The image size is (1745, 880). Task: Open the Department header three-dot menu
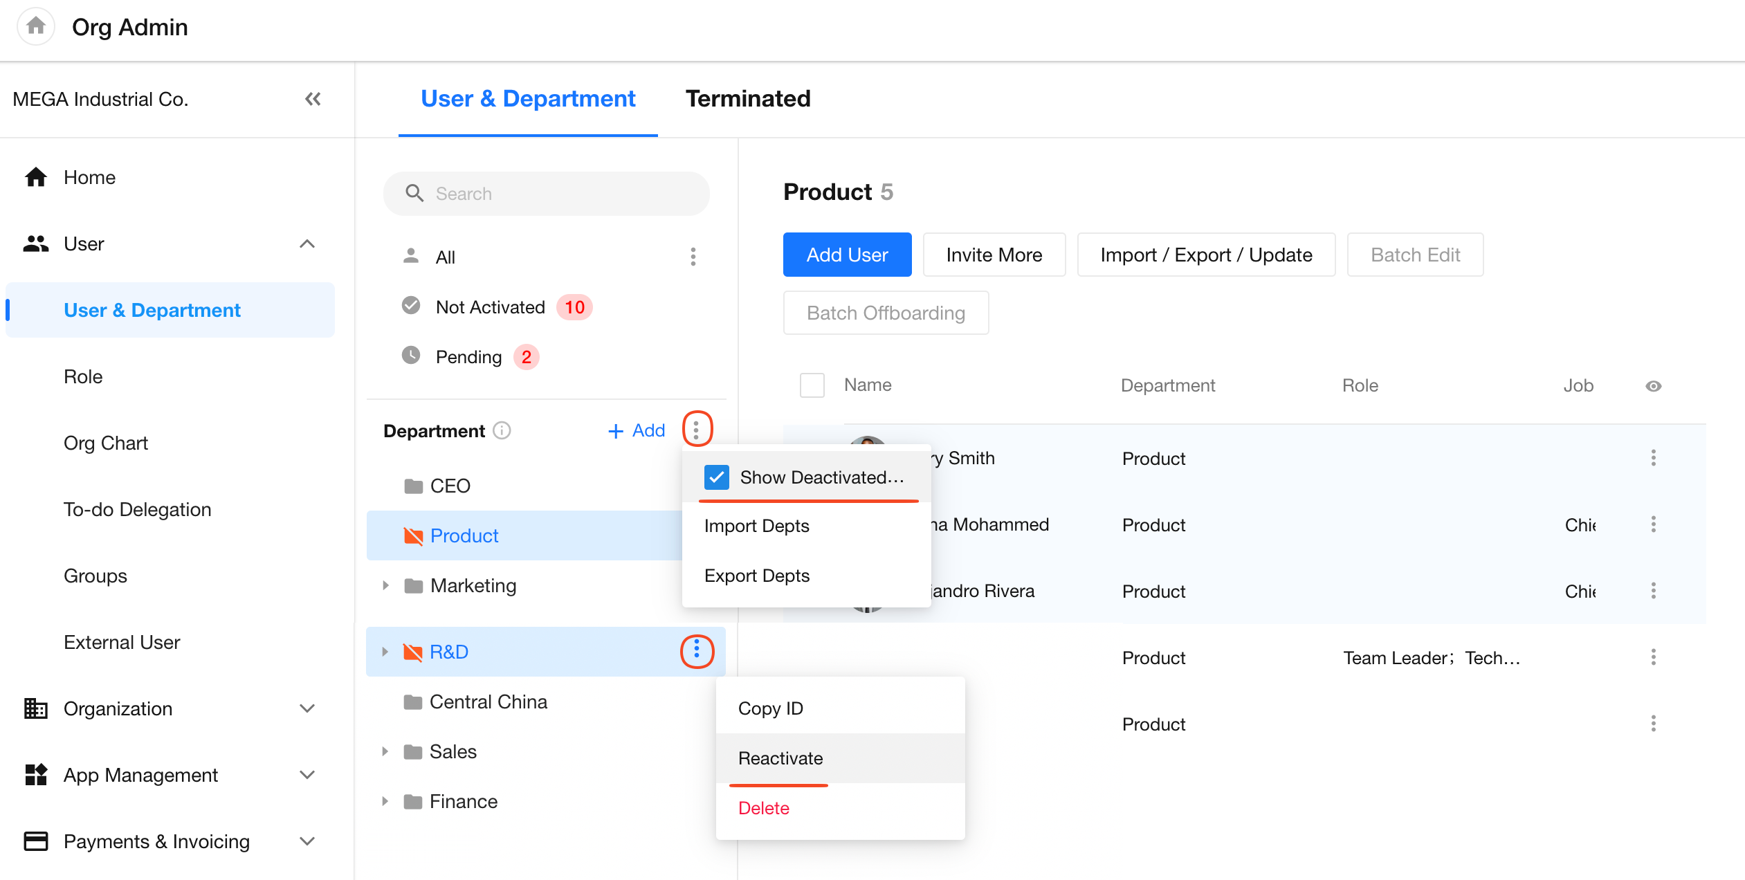pos(696,430)
